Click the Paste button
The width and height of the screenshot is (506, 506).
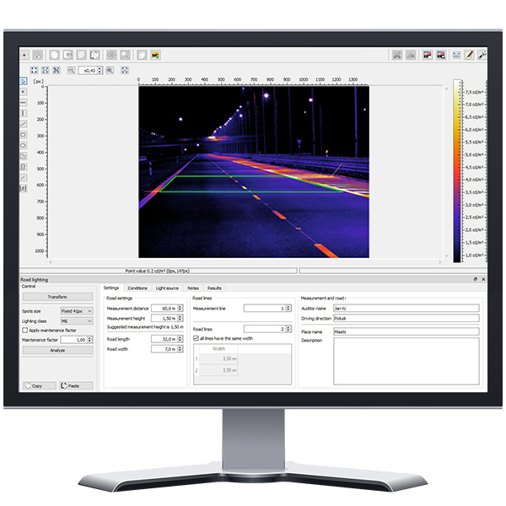click(76, 385)
